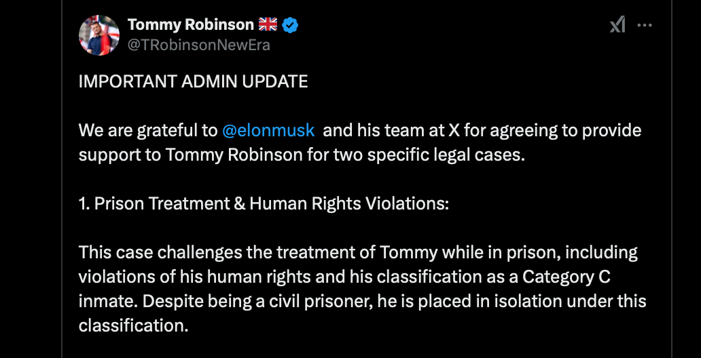Viewport: 701px width, 358px height.
Task: Click 'two specific legal cases' phrase
Action: [x=441, y=154]
